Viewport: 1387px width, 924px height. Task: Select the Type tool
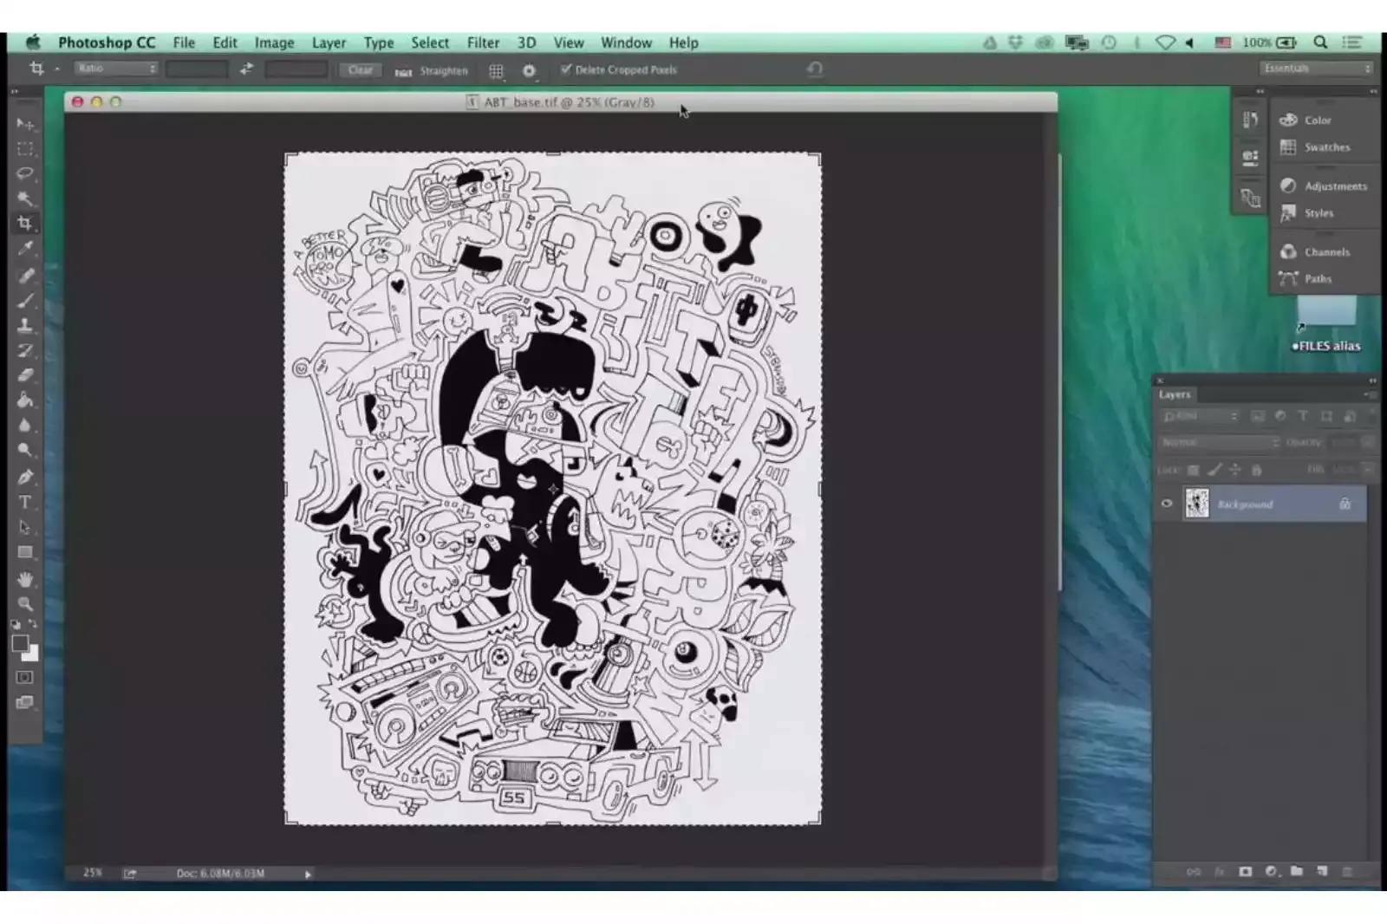pyautogui.click(x=25, y=503)
